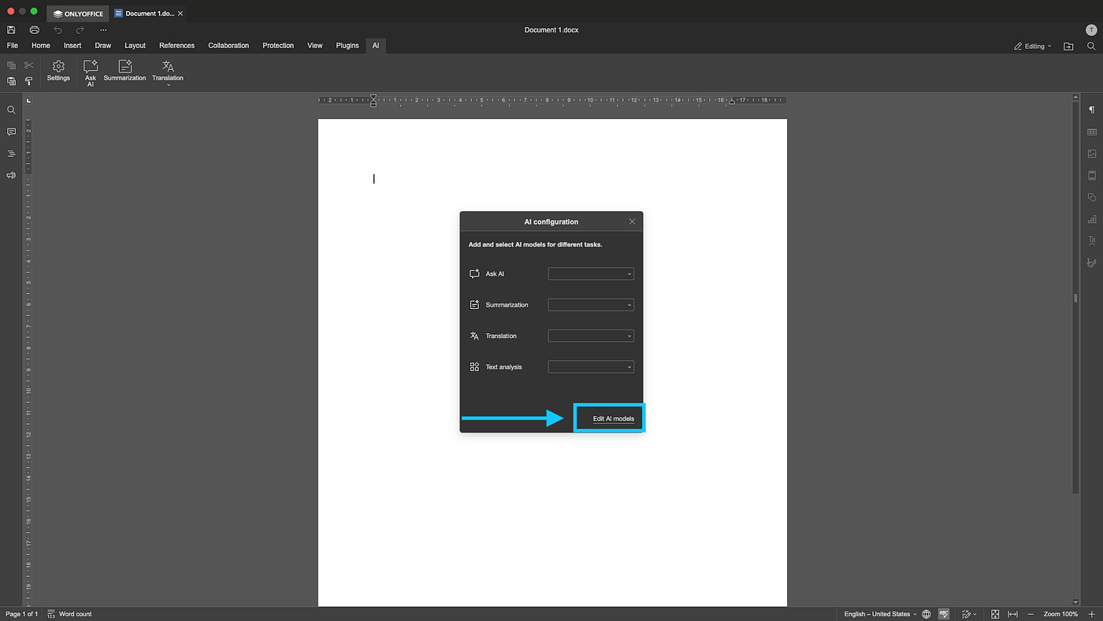The width and height of the screenshot is (1103, 621).
Task: Open Image settings in right sidebar
Action: [x=1092, y=154]
